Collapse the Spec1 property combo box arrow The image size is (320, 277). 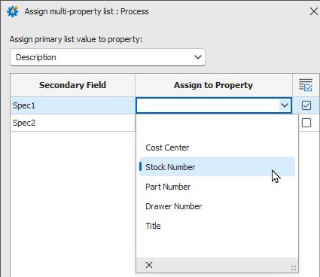pos(285,105)
